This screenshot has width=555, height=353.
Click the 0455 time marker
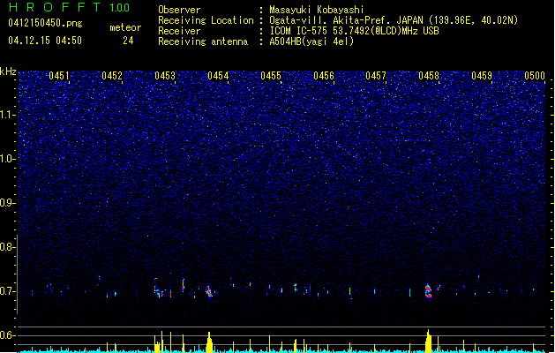271,76
